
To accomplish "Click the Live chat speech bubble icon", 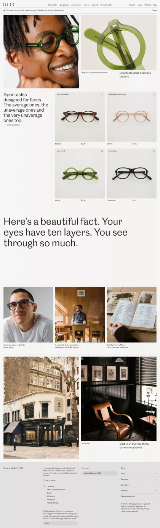I will point(44,486).
